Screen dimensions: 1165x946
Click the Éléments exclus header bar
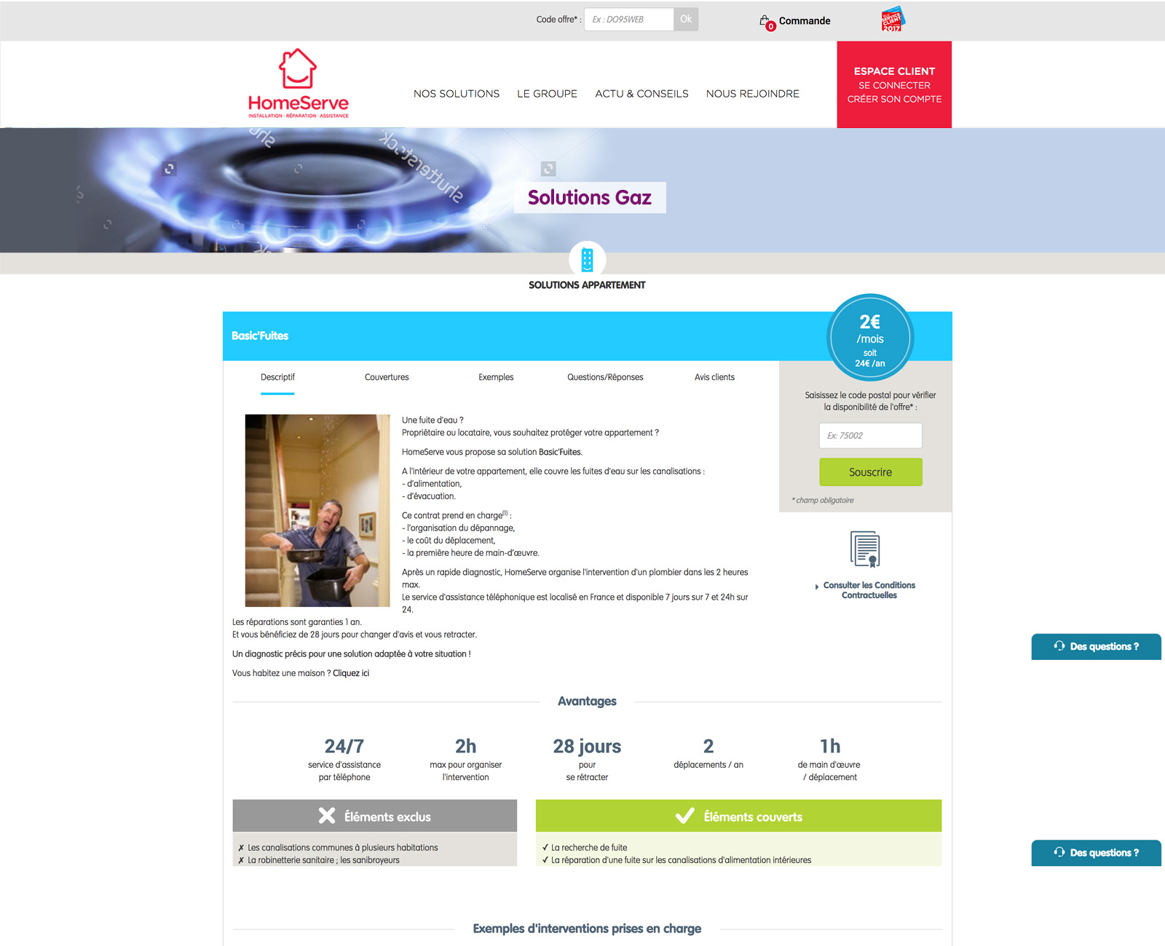(x=375, y=816)
